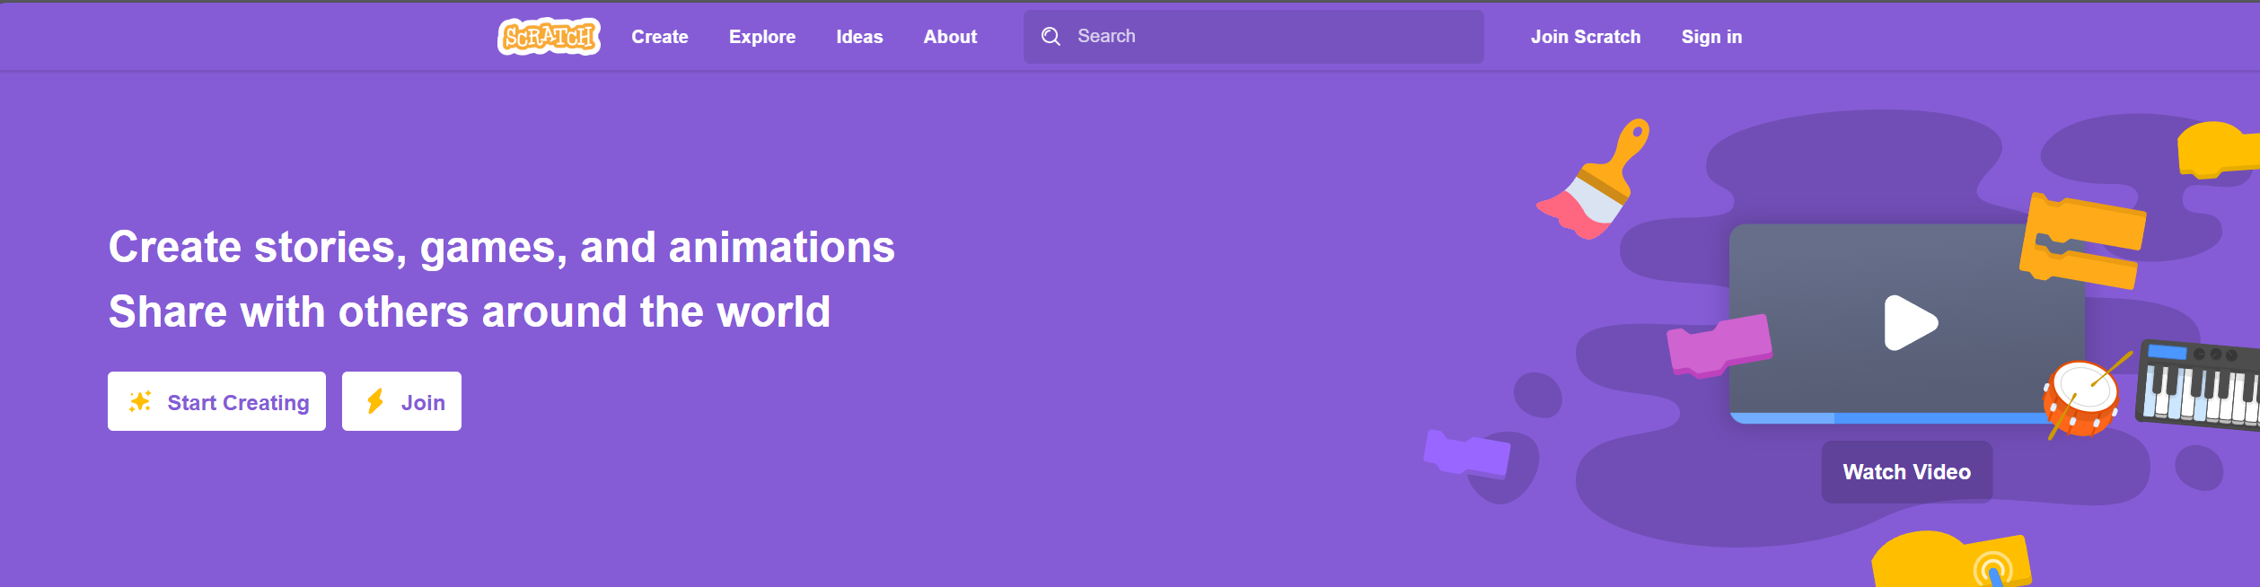The image size is (2260, 587).
Task: Click the Scratch logo in the navbar
Action: 549,37
